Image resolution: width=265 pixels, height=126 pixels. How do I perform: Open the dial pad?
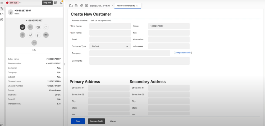pos(22,35)
